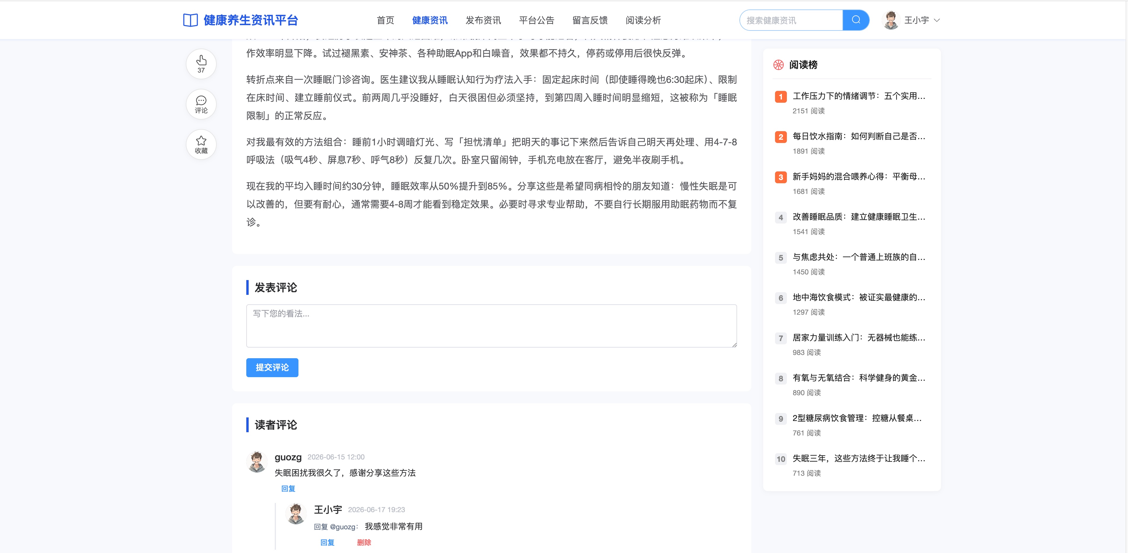The height and width of the screenshot is (553, 1128).
Task: Click the book logo icon in header
Action: 191,20
